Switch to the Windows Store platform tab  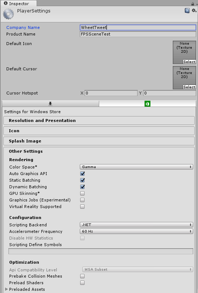tap(147, 104)
